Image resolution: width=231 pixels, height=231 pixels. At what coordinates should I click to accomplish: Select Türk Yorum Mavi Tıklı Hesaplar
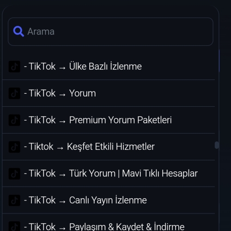[109, 173]
